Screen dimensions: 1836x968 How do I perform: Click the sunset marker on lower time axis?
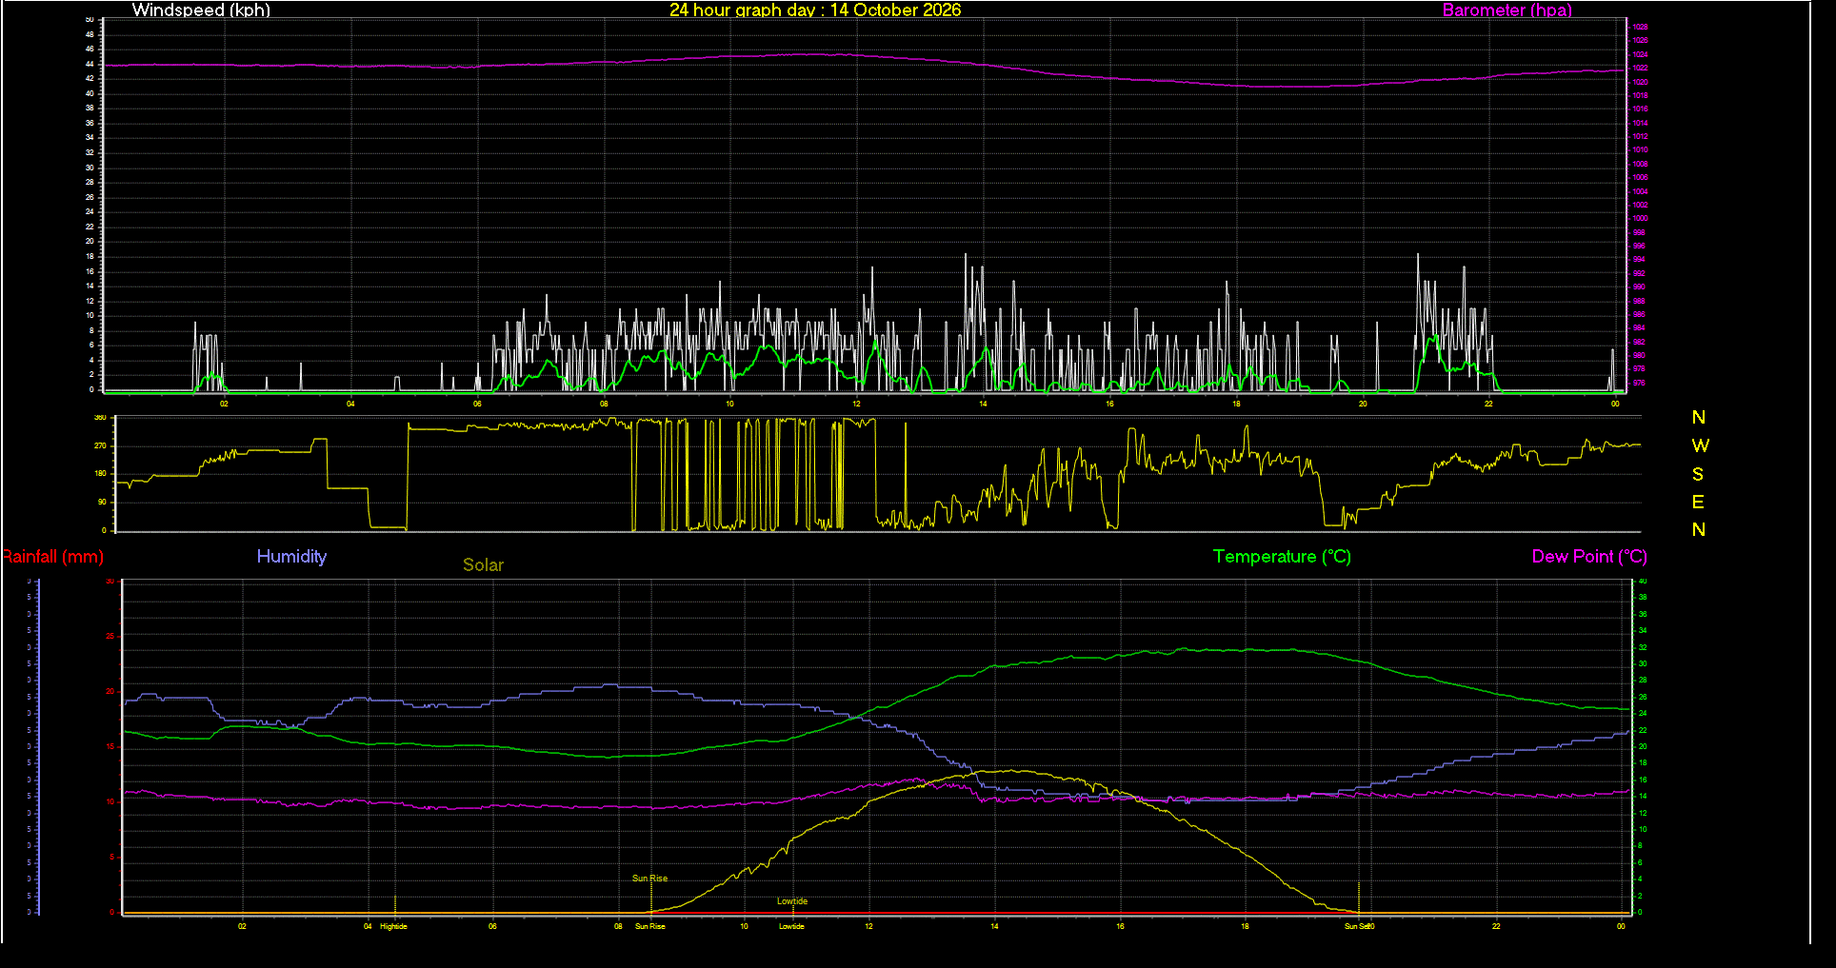pos(1358,926)
